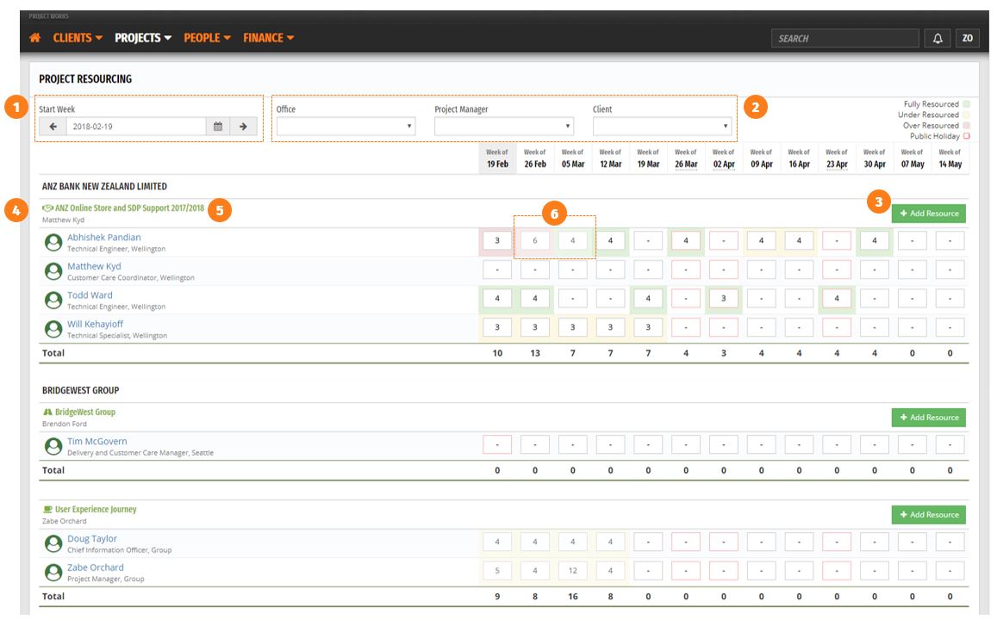Advance to next start week arrow

pyautogui.click(x=243, y=127)
